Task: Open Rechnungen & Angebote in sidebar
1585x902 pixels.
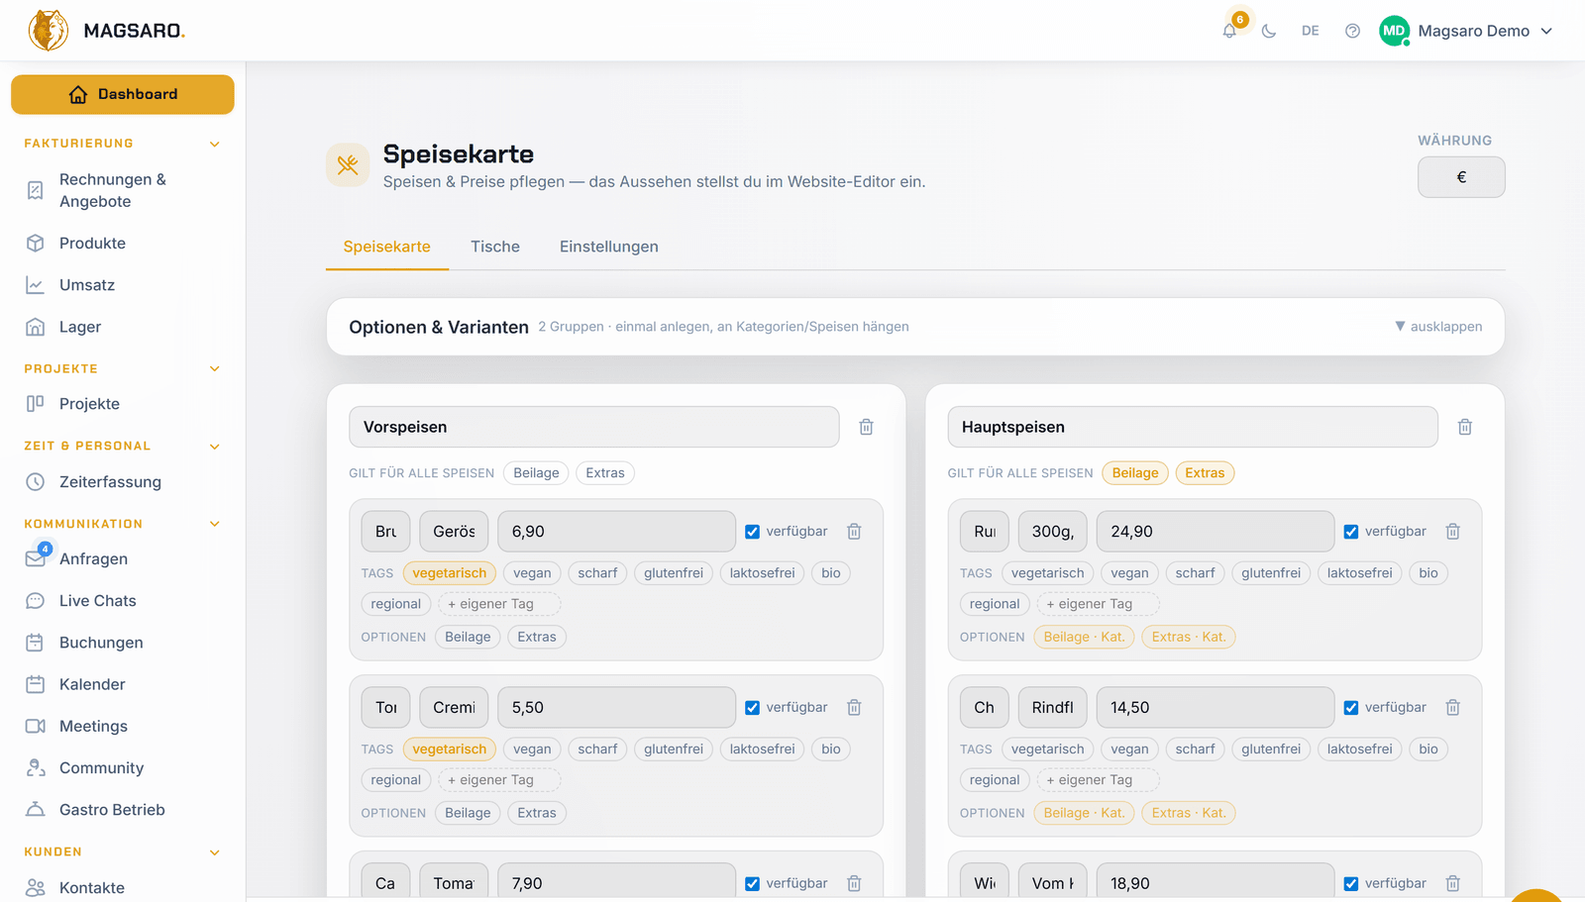Action: (123, 190)
